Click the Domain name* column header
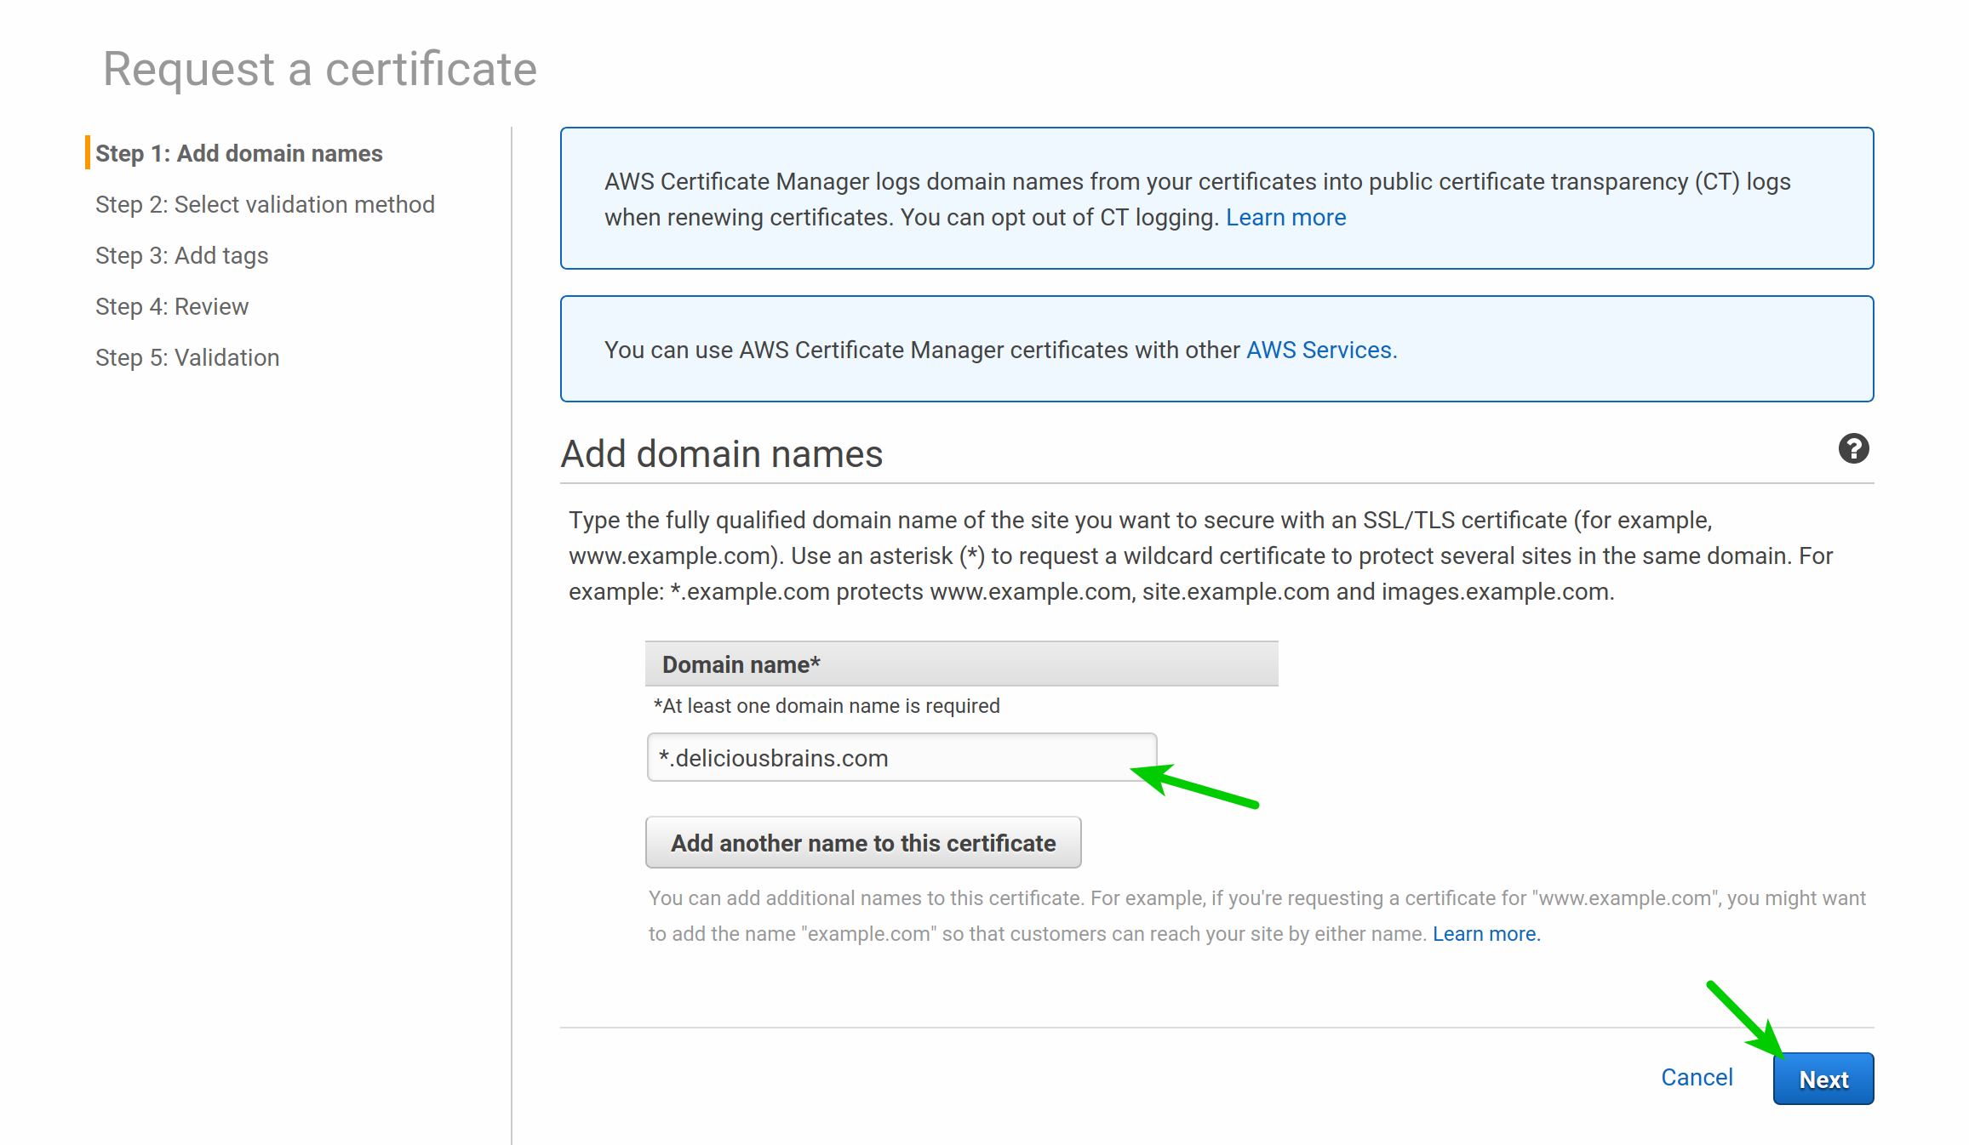The height and width of the screenshot is (1145, 1969). [962, 664]
